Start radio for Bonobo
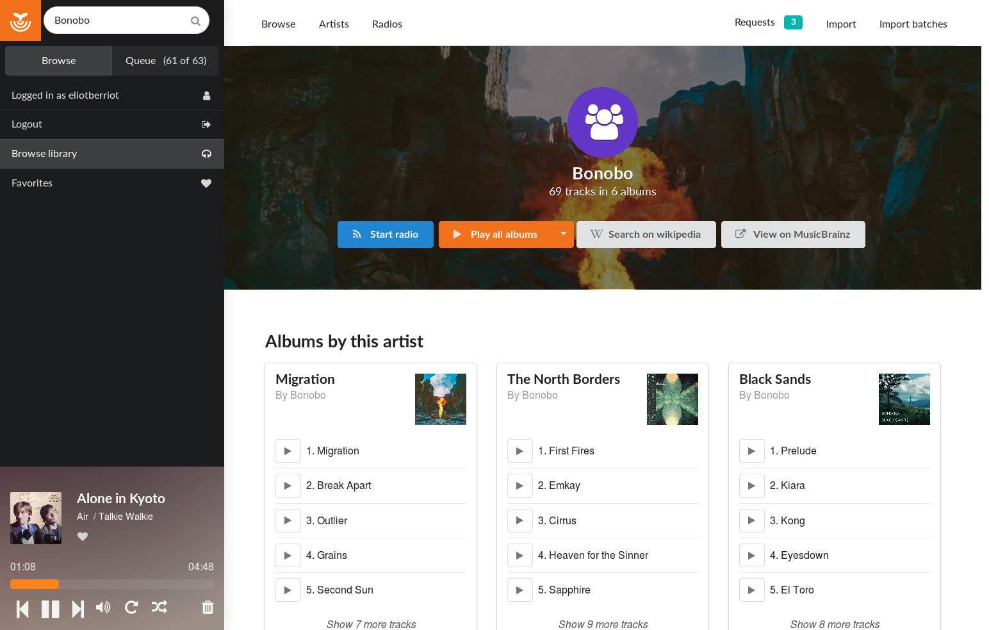 click(386, 235)
